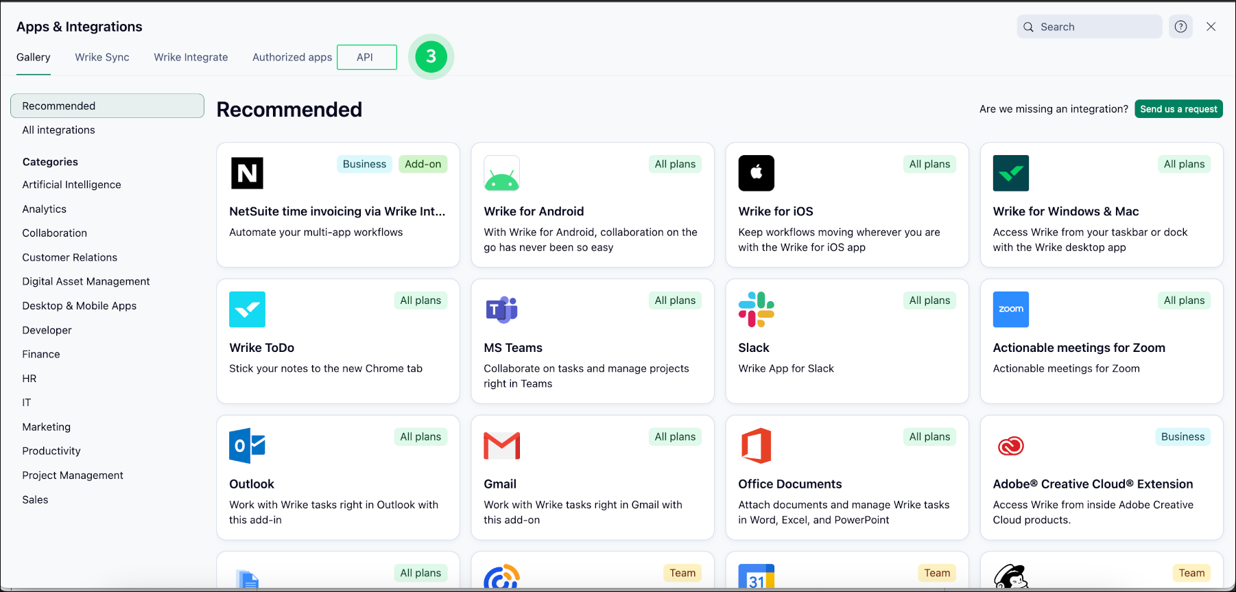The width and height of the screenshot is (1236, 592).
Task: Open the Adobe Creative Cloud Extension title
Action: 1093,484
